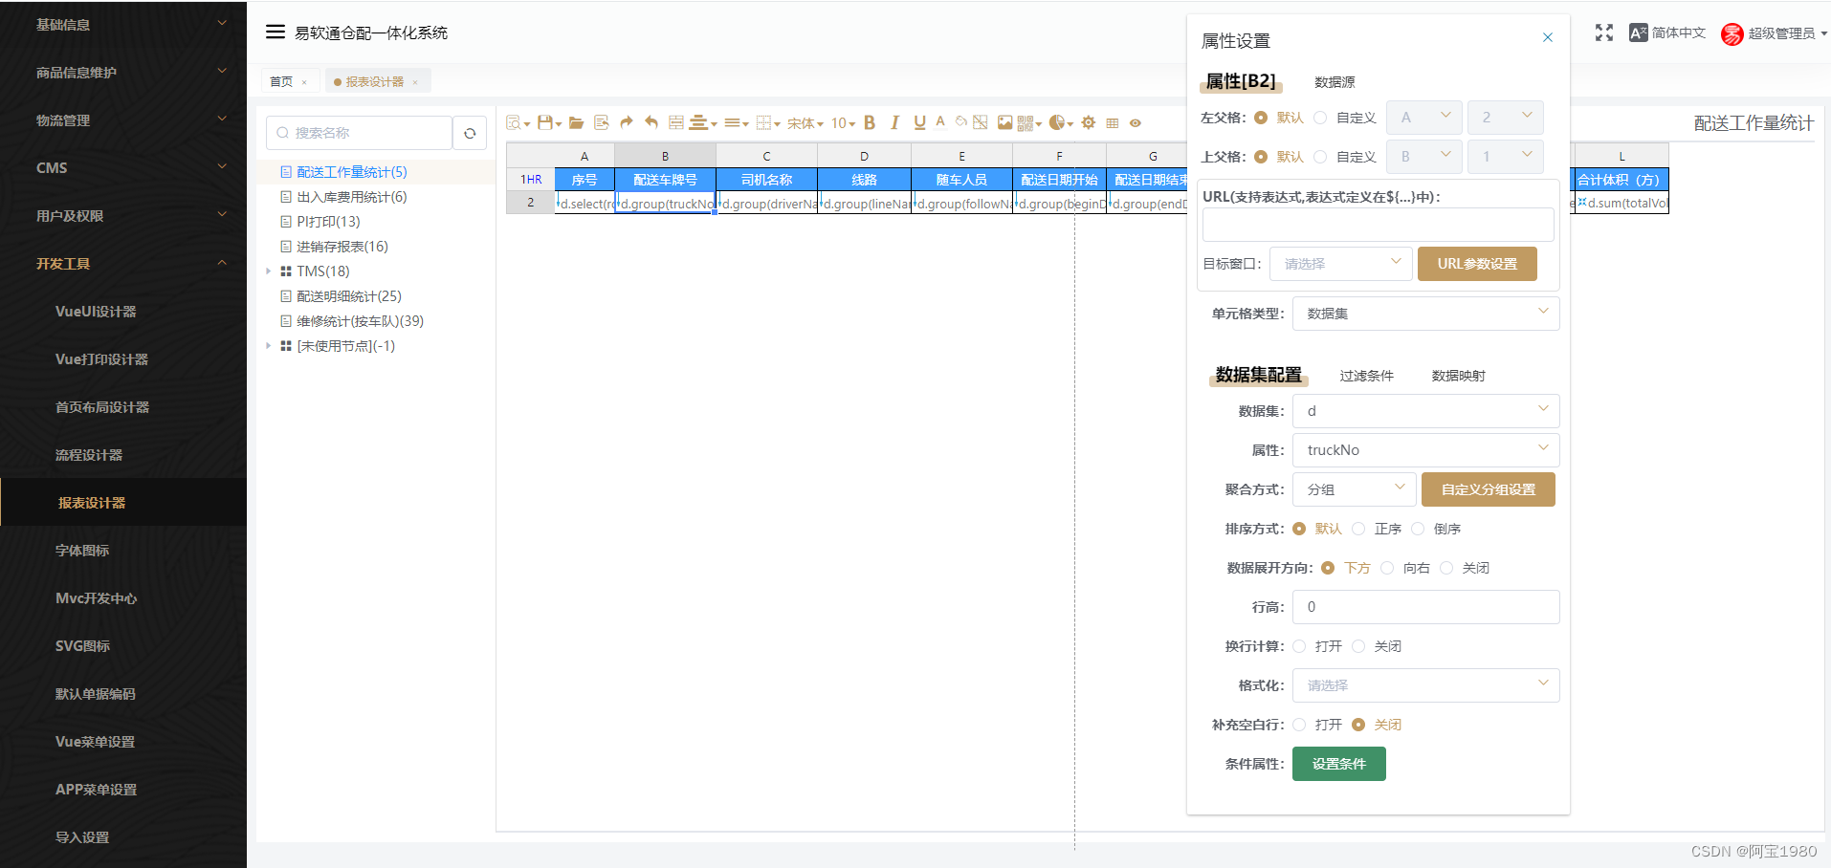Image resolution: width=1831 pixels, height=868 pixels.
Task: Select 向右 expansion direction radio
Action: 1387,568
